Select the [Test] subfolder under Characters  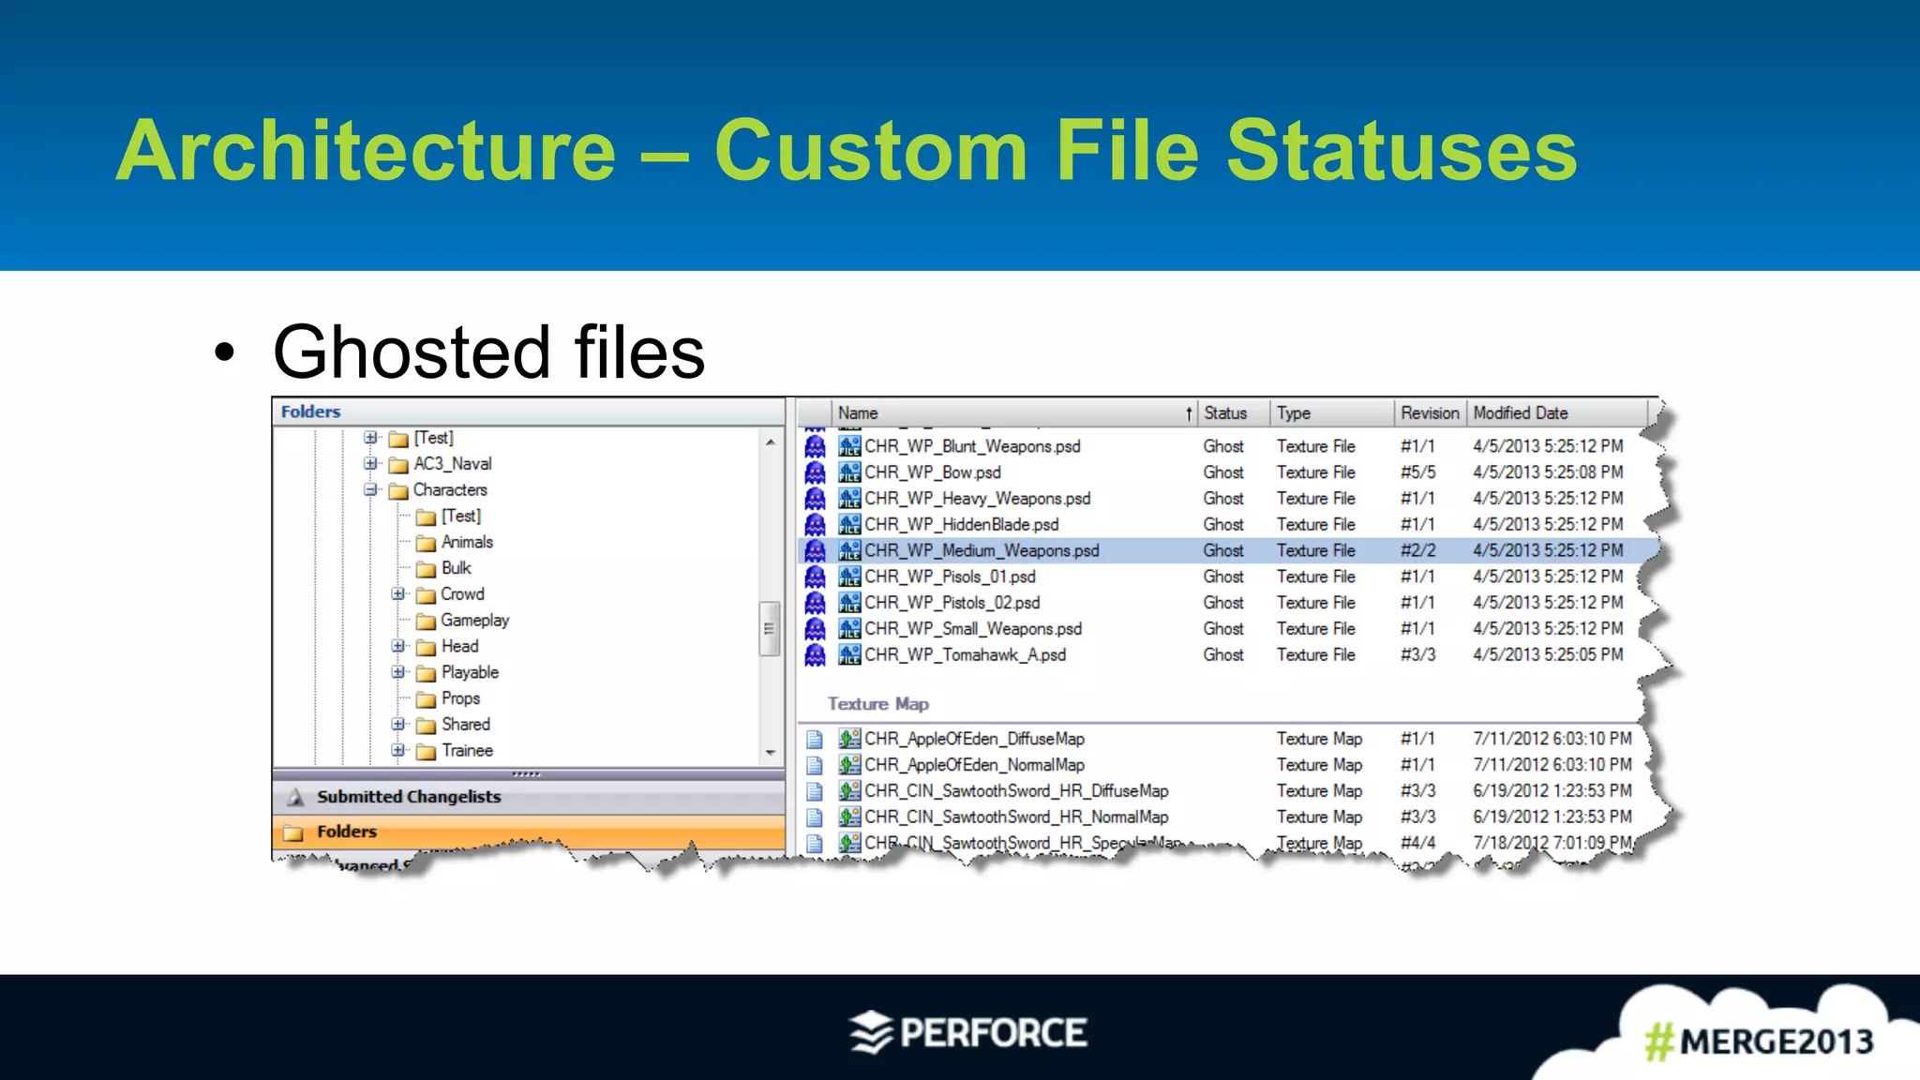coord(460,517)
